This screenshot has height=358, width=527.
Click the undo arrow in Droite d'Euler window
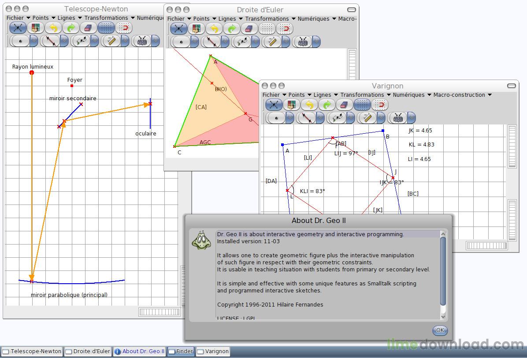pyautogui.click(x=214, y=29)
